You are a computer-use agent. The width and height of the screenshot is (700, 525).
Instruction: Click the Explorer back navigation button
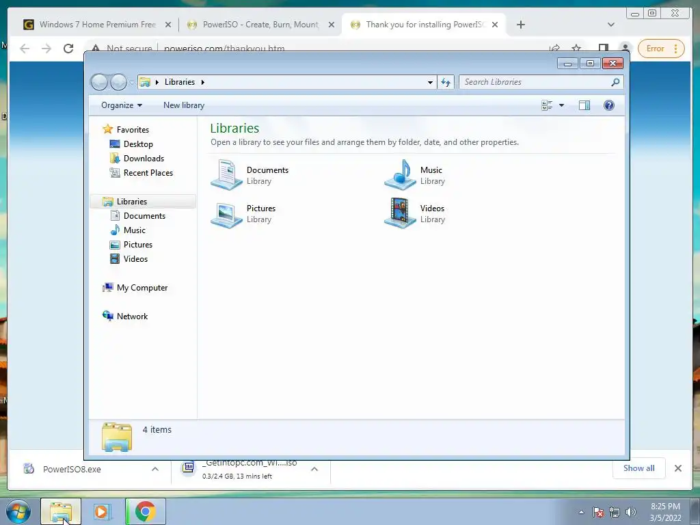point(99,82)
